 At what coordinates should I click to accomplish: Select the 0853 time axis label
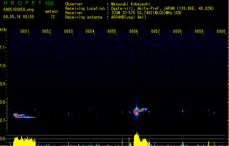(x=68, y=31)
